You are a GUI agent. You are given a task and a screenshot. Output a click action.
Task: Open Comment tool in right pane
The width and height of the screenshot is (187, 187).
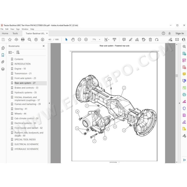click(184, 74)
